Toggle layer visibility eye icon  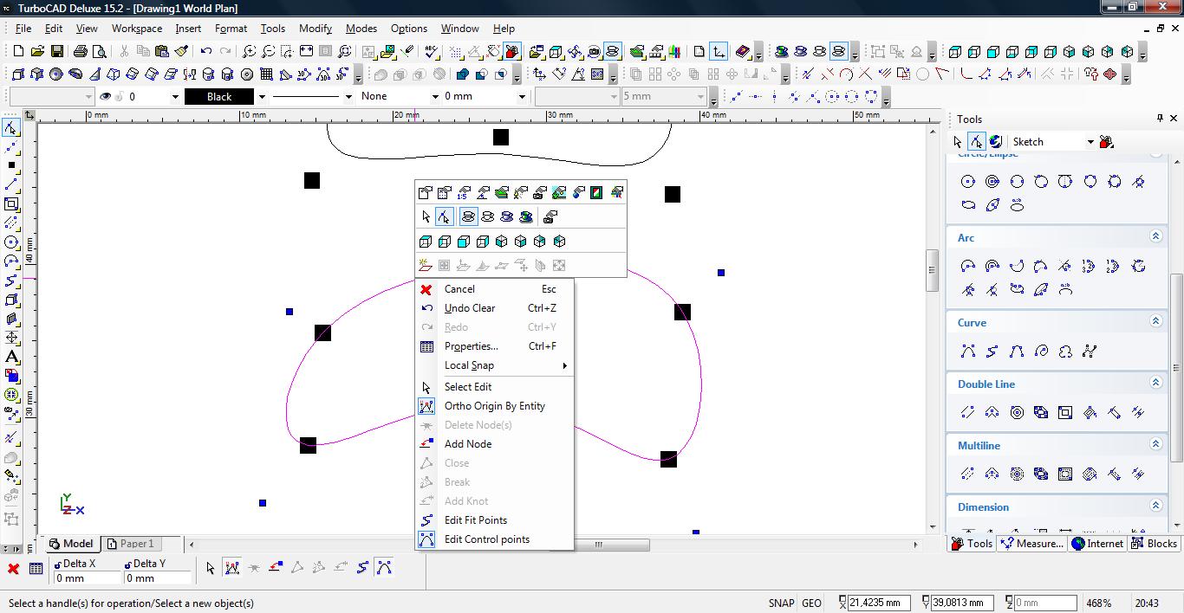106,97
